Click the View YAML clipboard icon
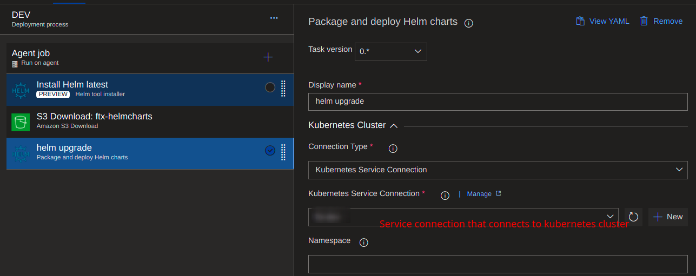Image resolution: width=696 pixels, height=276 pixels. pyautogui.click(x=580, y=21)
